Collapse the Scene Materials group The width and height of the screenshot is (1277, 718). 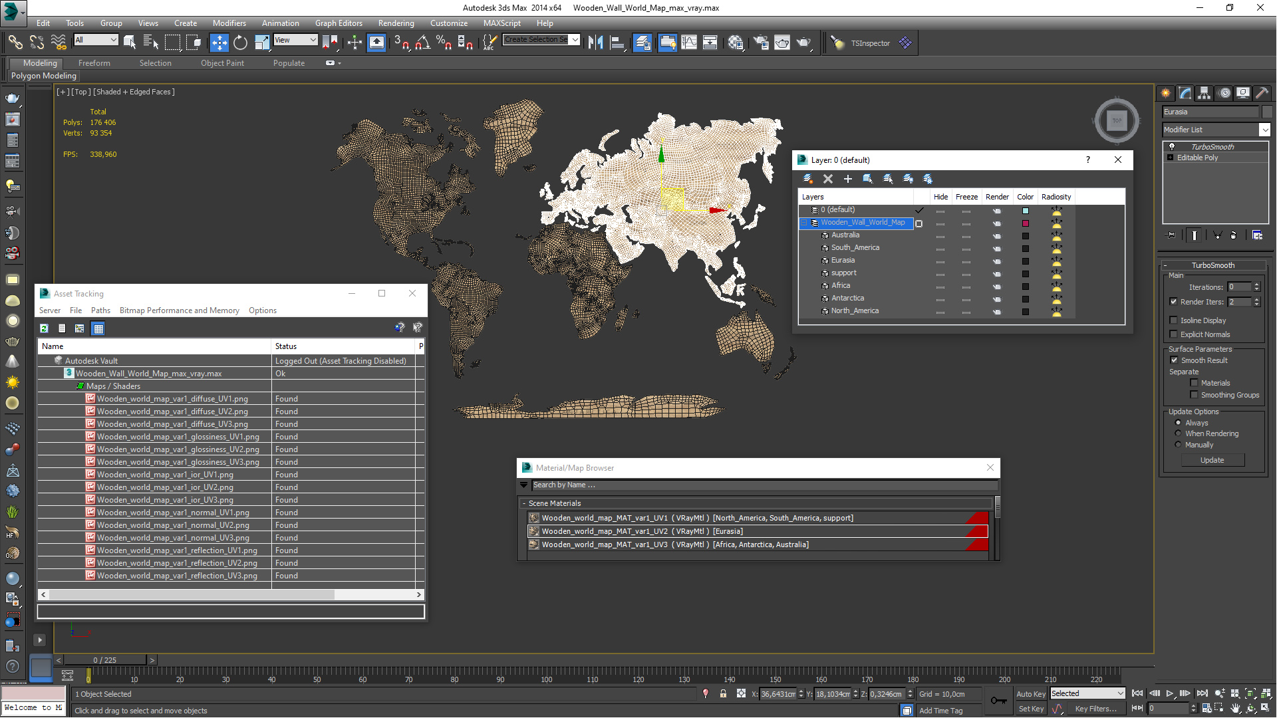point(524,504)
